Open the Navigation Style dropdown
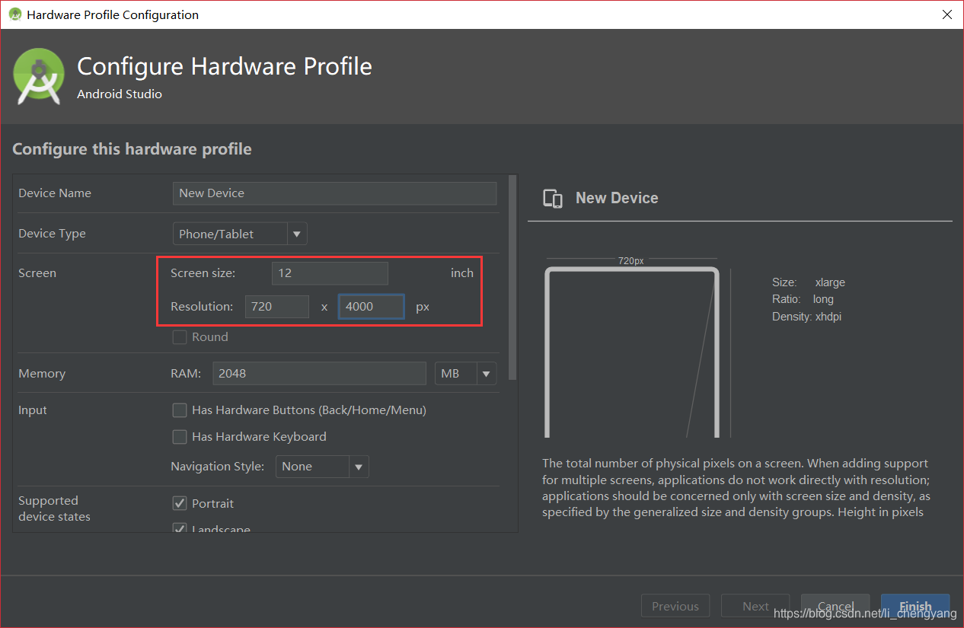 [322, 467]
